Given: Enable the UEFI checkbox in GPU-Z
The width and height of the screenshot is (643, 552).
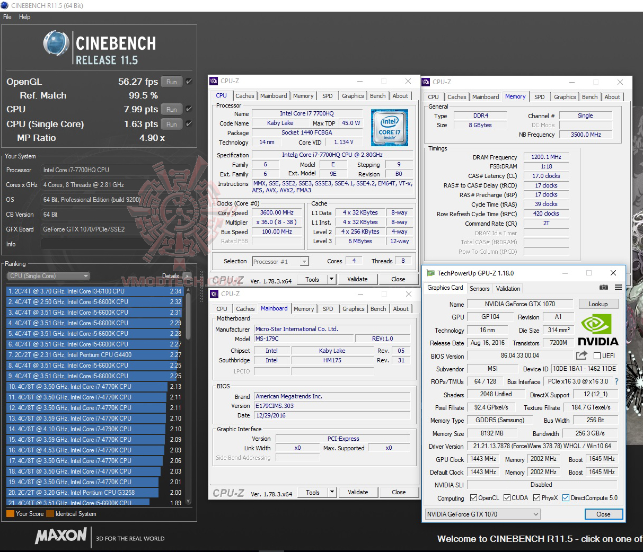Looking at the screenshot, I should (597, 355).
